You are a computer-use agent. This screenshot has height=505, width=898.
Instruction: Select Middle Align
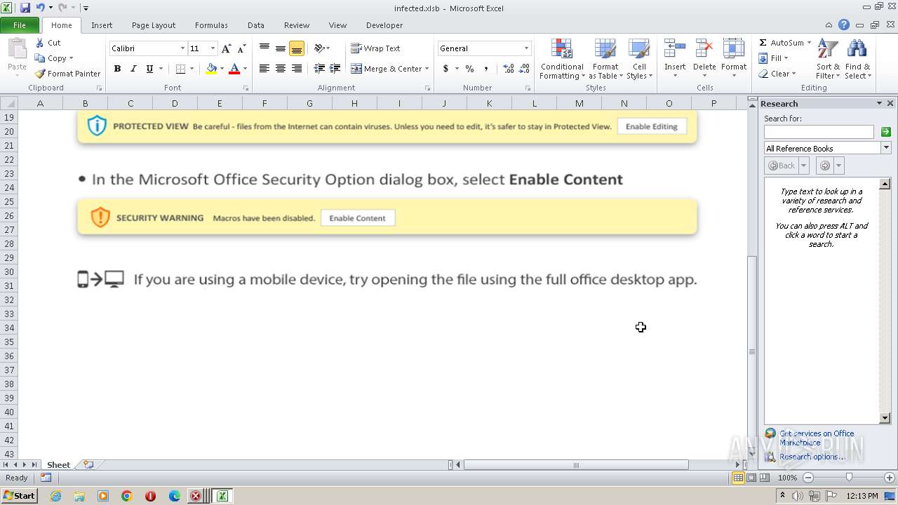pyautogui.click(x=281, y=48)
